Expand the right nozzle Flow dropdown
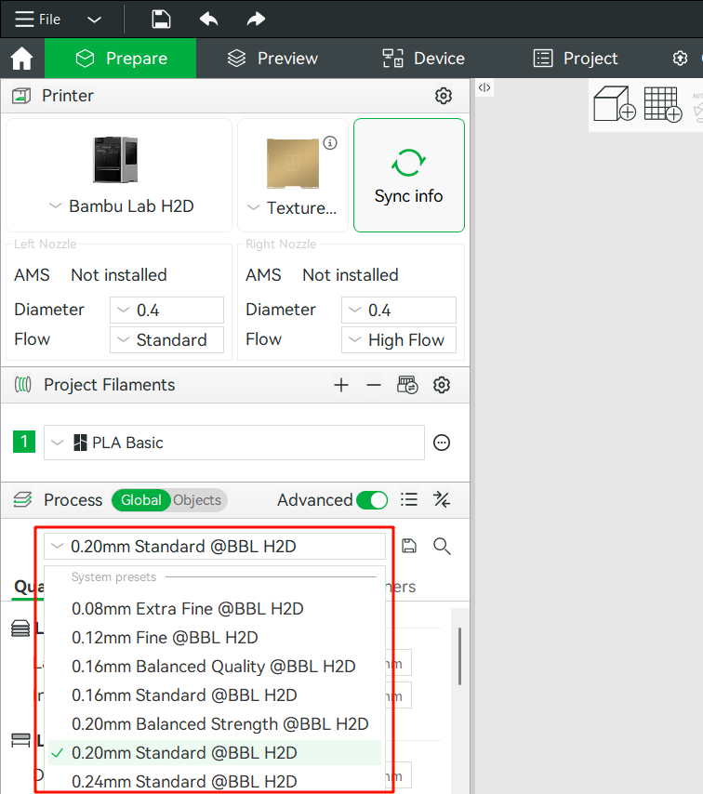 point(398,340)
